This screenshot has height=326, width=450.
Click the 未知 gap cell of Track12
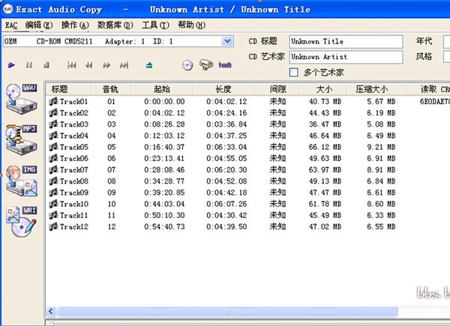click(x=277, y=226)
